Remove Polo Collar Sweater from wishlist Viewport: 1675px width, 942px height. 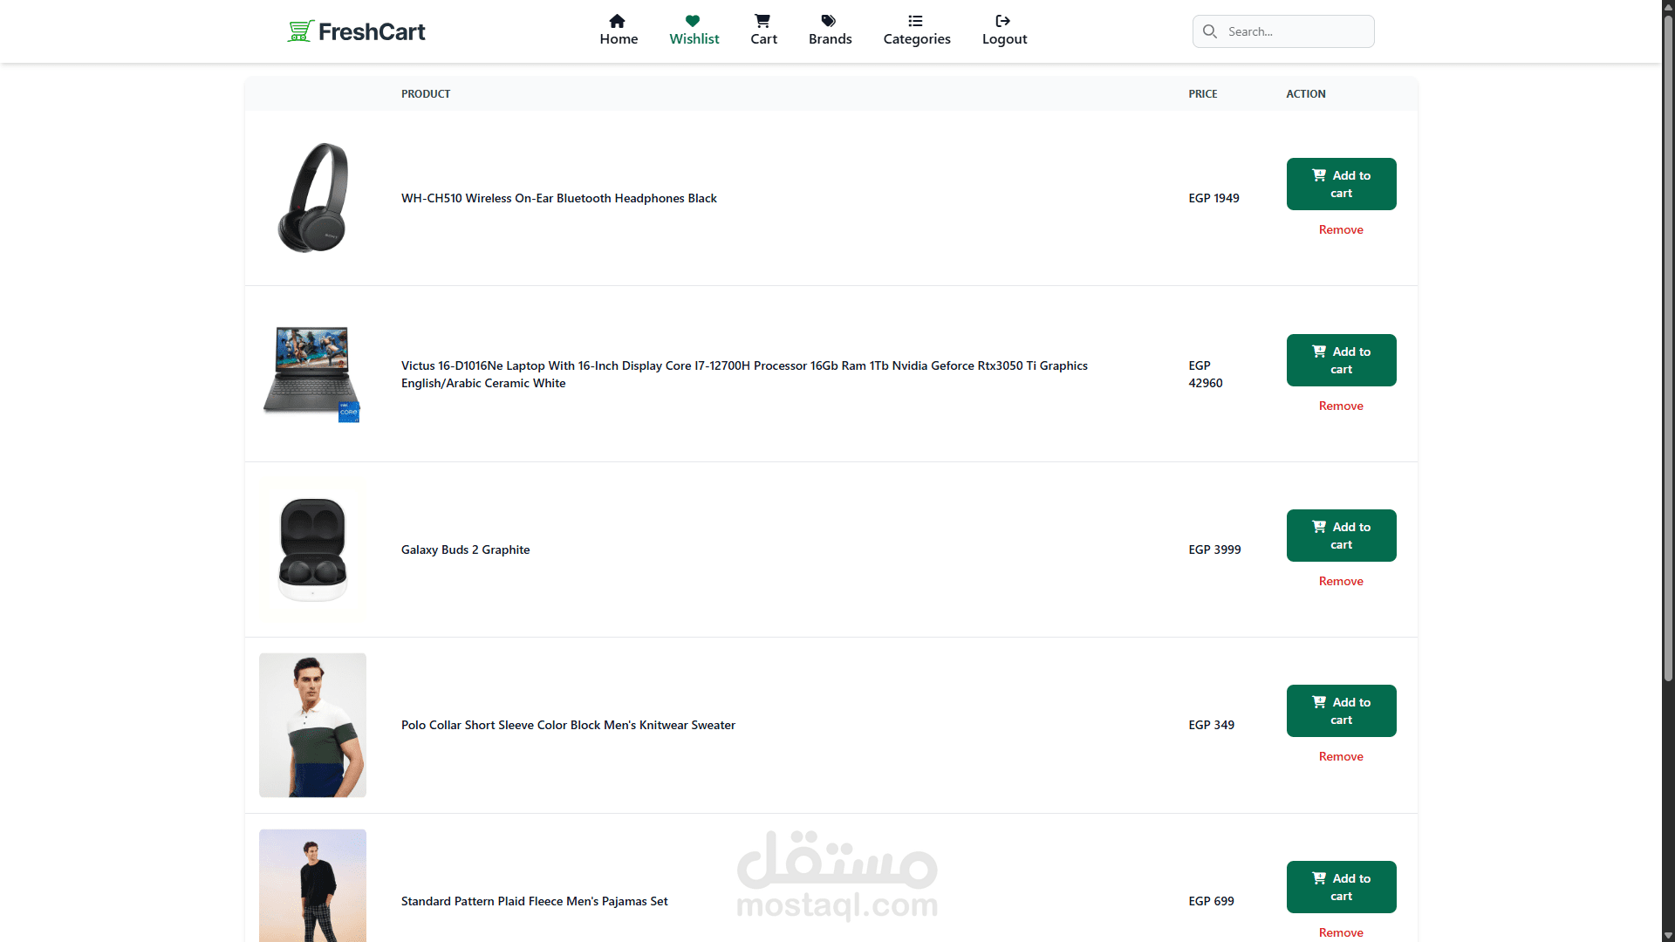1341,756
